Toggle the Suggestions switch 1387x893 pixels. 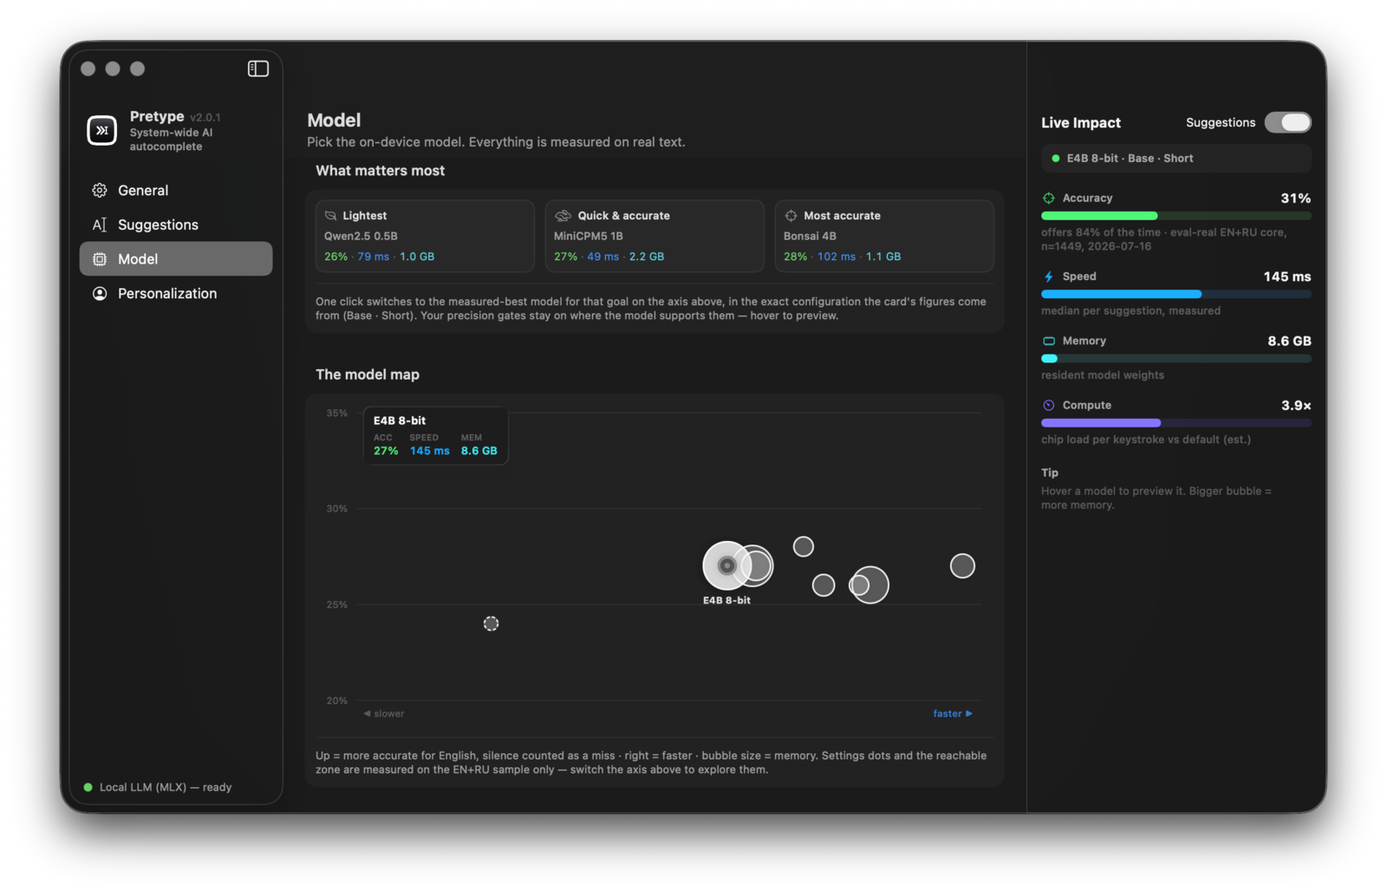(1287, 122)
